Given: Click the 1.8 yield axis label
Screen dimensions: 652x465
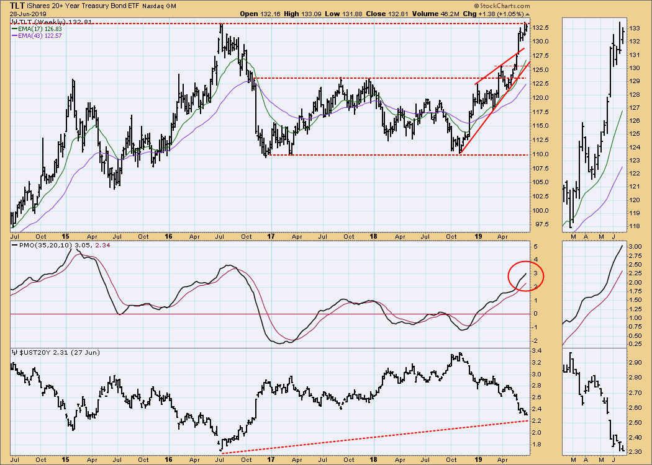Looking at the screenshot, I should [537, 445].
